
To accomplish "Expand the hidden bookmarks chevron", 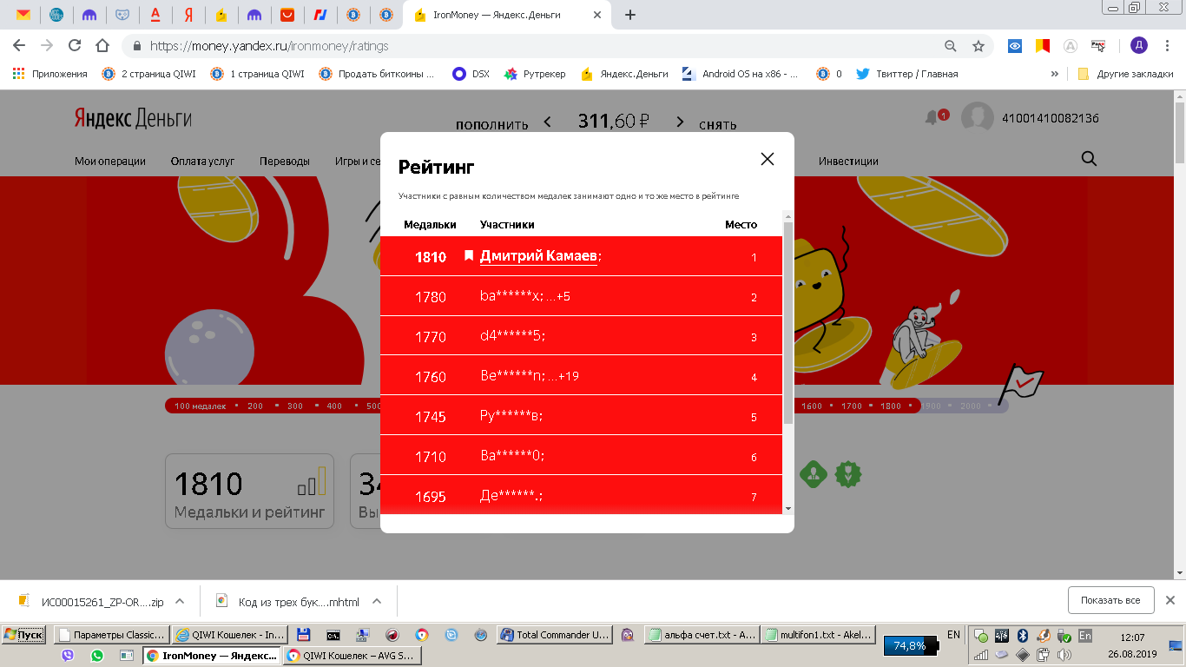I will [x=1055, y=74].
